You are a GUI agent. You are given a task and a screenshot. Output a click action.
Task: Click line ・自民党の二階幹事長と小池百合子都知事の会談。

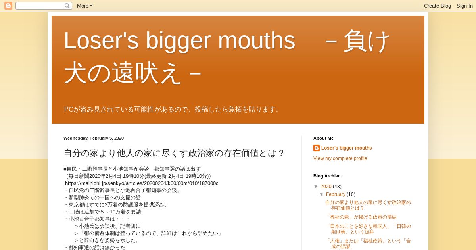(123, 190)
